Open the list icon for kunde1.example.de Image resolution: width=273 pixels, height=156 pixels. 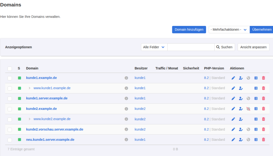(256, 78)
